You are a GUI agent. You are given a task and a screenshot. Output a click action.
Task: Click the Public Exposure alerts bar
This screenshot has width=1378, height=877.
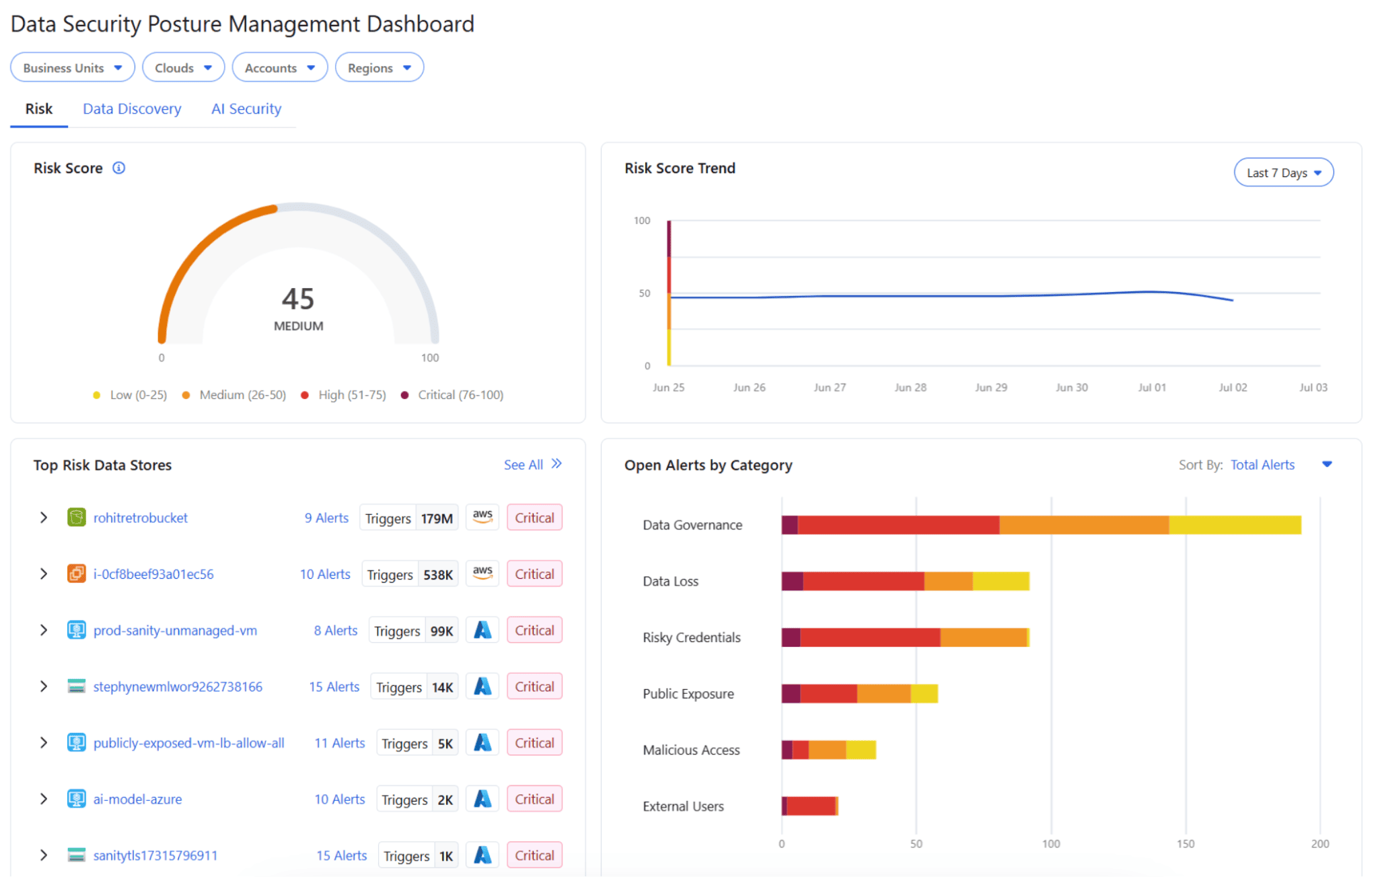point(859,693)
